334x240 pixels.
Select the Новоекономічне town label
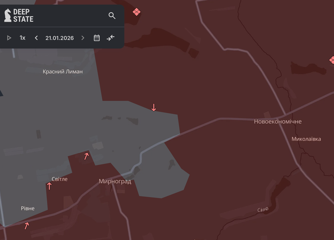tap(277, 121)
